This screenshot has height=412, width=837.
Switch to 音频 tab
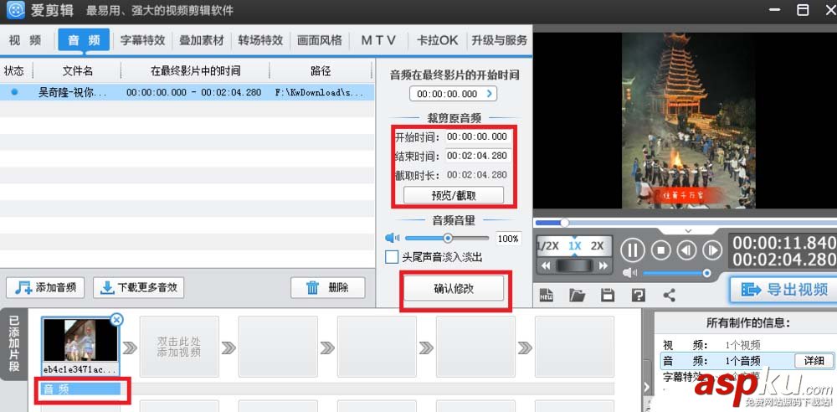(84, 40)
